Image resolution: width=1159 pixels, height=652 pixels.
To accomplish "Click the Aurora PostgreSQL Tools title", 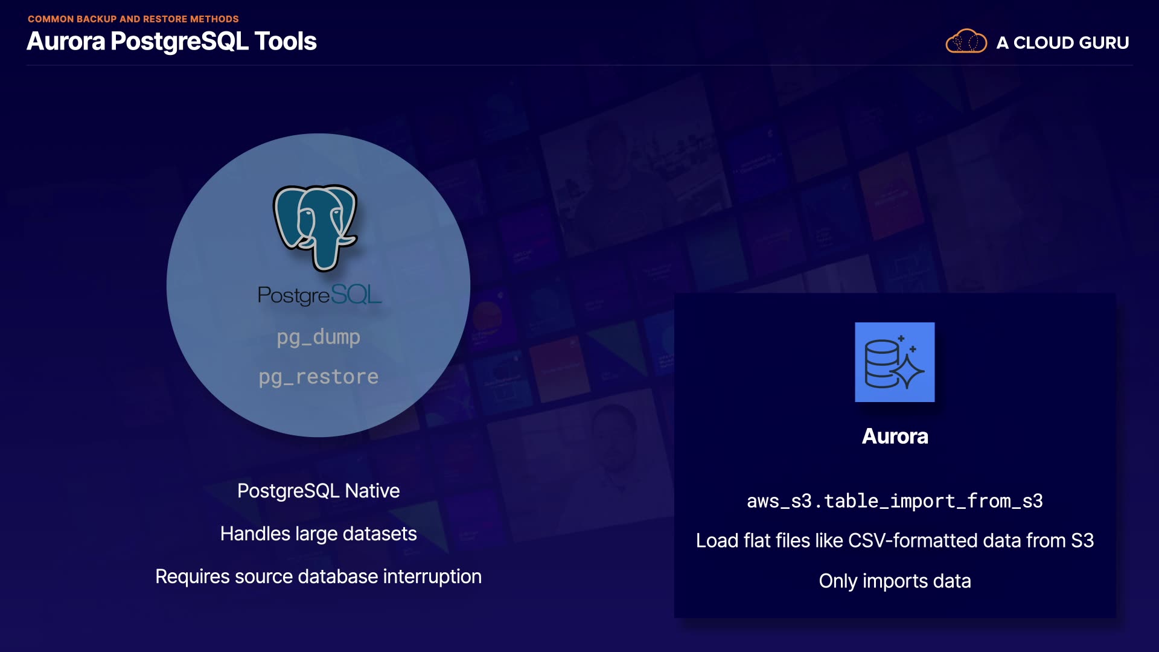I will point(171,42).
